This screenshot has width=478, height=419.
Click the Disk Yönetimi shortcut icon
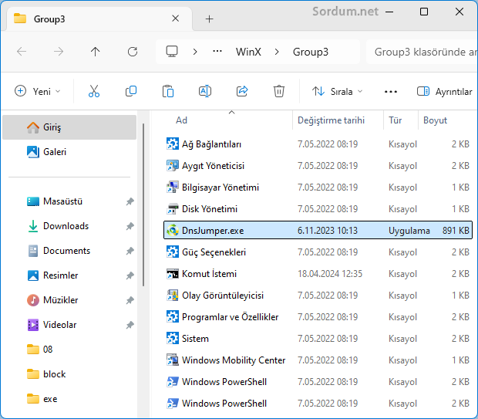tap(173, 209)
